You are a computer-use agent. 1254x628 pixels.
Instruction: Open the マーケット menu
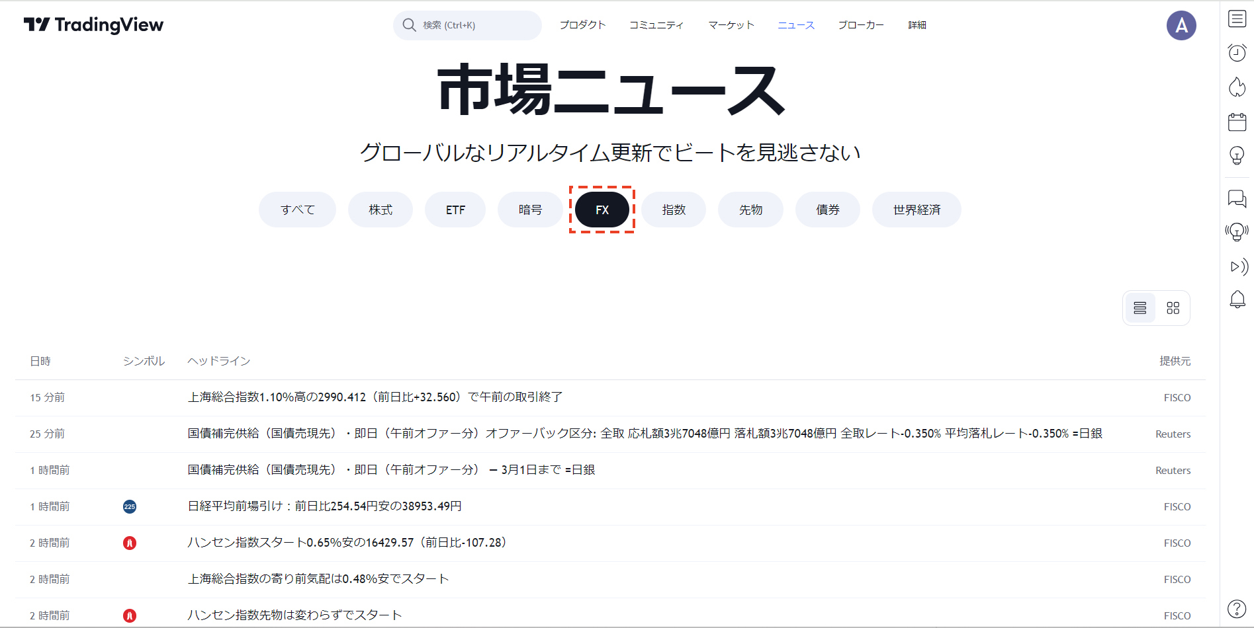pos(731,25)
